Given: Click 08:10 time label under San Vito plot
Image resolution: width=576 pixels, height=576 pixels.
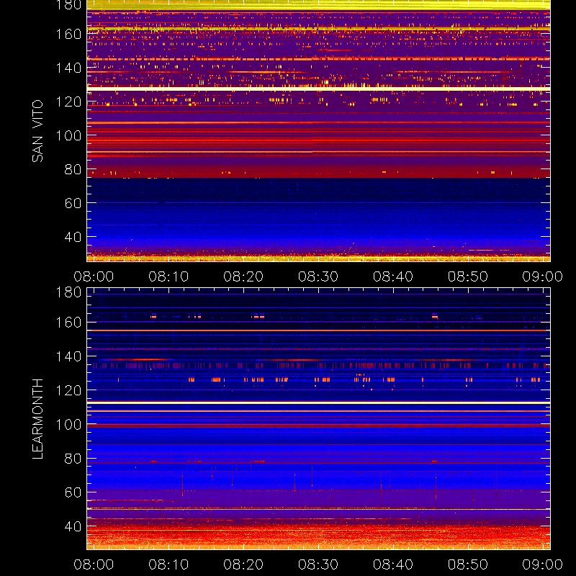Looking at the screenshot, I should 168,276.
